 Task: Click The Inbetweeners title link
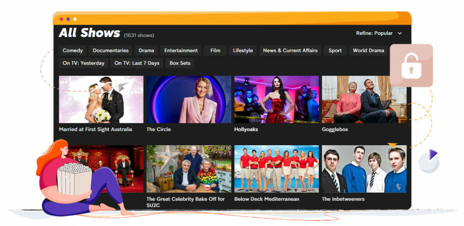point(343,199)
